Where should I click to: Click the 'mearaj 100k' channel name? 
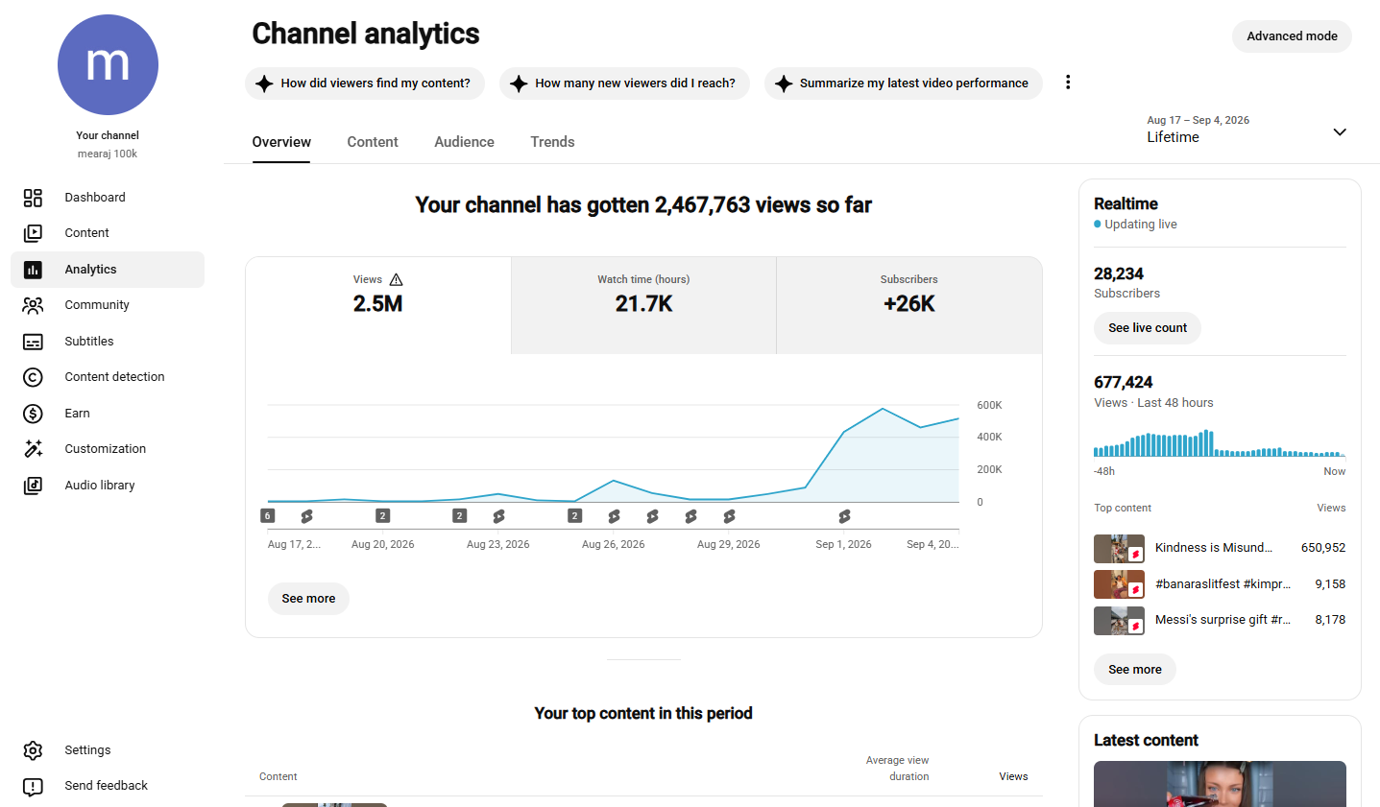pyautogui.click(x=108, y=154)
